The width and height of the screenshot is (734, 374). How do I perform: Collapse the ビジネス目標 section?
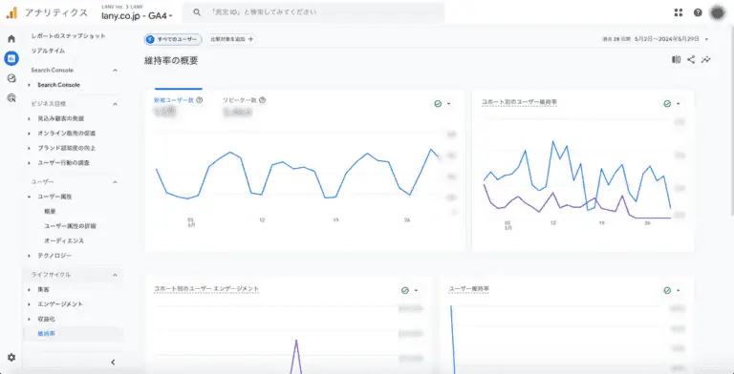[115, 104]
